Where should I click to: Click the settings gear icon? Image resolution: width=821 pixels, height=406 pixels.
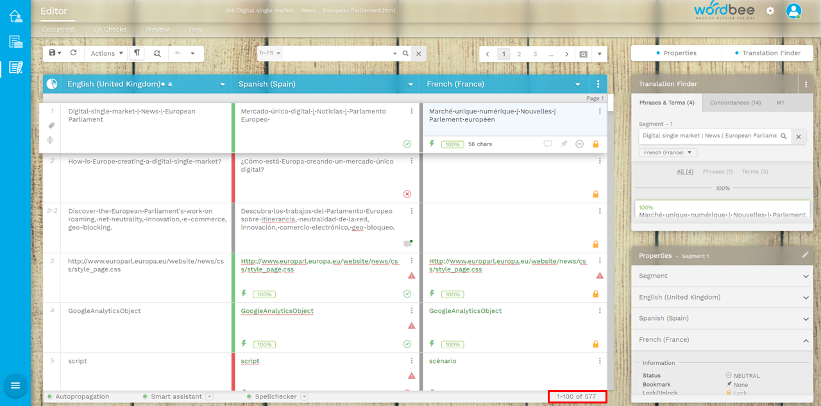pyautogui.click(x=770, y=11)
